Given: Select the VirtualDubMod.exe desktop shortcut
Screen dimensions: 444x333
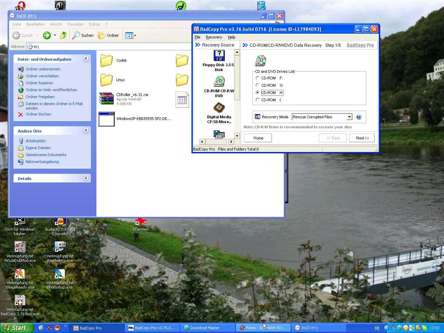Looking at the screenshot, I should point(20,252).
